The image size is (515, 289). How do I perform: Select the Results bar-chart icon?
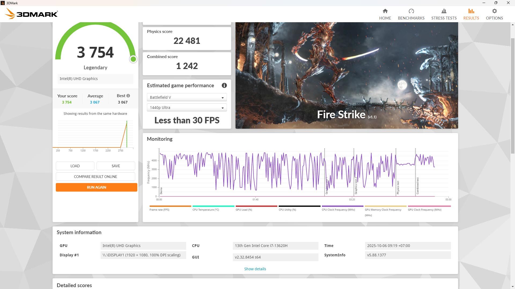[471, 11]
